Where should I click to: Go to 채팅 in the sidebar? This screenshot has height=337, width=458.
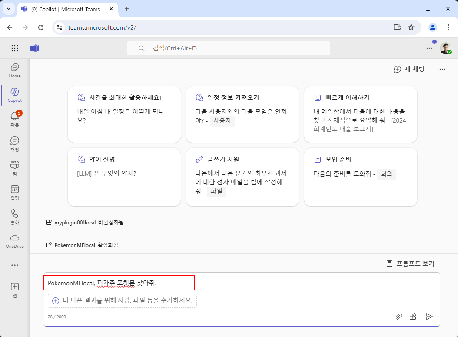pyautogui.click(x=15, y=144)
